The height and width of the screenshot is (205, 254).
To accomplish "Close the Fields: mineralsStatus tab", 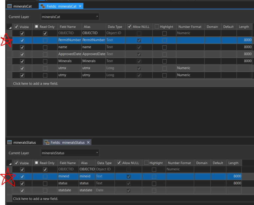I will coord(88,142).
